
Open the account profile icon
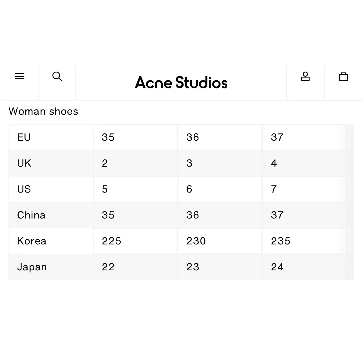click(305, 76)
